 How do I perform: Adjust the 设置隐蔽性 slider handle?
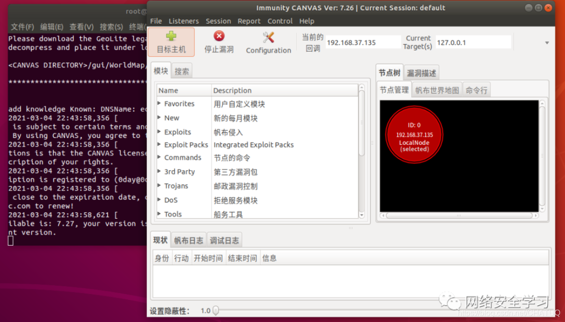pos(215,310)
